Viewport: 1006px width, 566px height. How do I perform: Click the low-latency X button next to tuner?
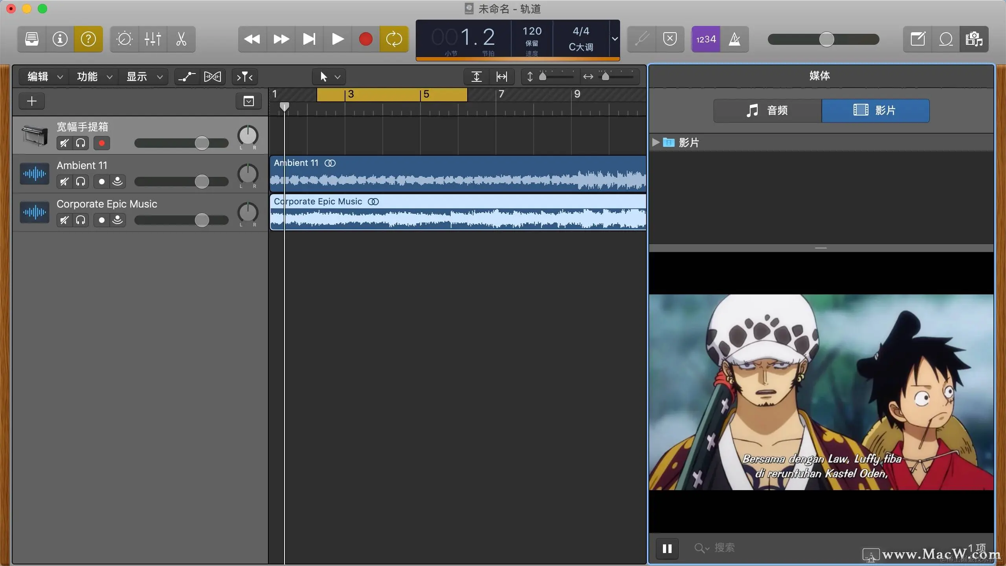point(670,39)
